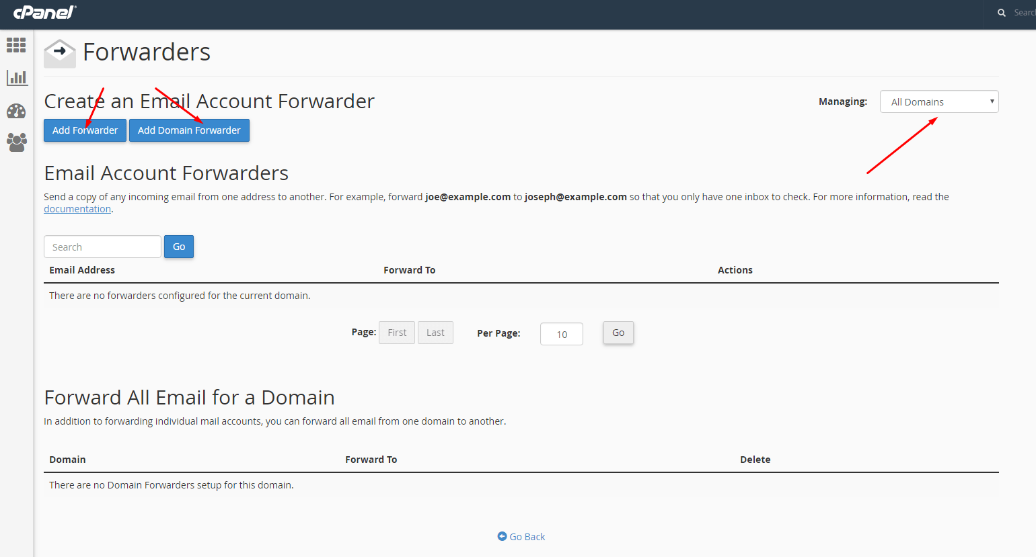This screenshot has width=1036, height=557.
Task: Click the search magnifier icon in header
Action: click(x=1002, y=13)
